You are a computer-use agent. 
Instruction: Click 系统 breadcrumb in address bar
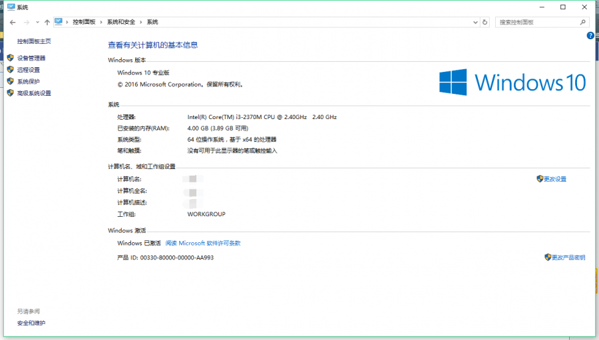(152, 22)
